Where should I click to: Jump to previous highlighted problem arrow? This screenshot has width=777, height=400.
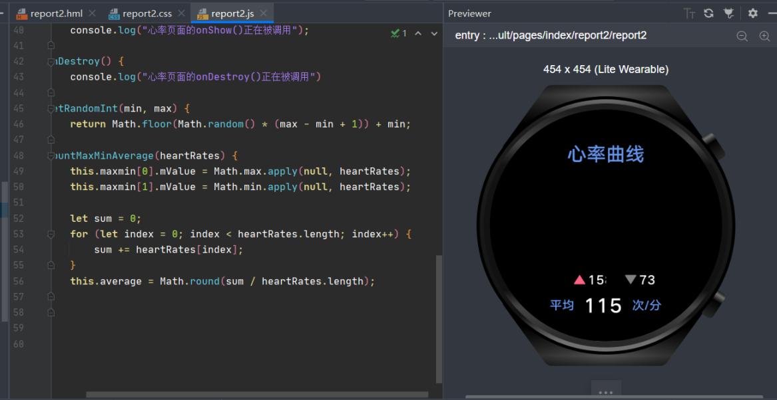[418, 33]
